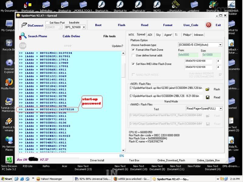The height and width of the screenshot is (182, 243).
Task: Open MOBILE TOOLS desktop folder
Action: coord(83,6)
